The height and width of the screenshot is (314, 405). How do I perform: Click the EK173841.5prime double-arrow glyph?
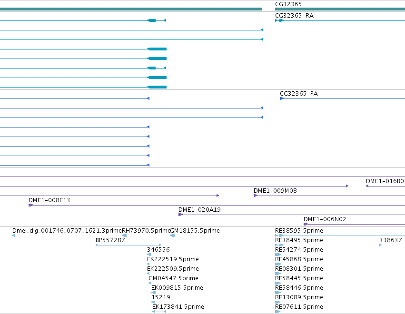click(x=159, y=312)
